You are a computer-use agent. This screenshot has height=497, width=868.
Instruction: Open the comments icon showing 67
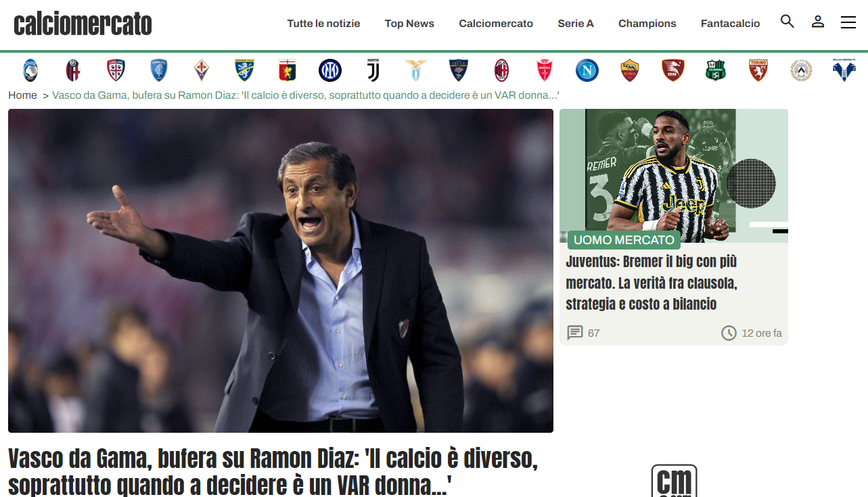[575, 333]
